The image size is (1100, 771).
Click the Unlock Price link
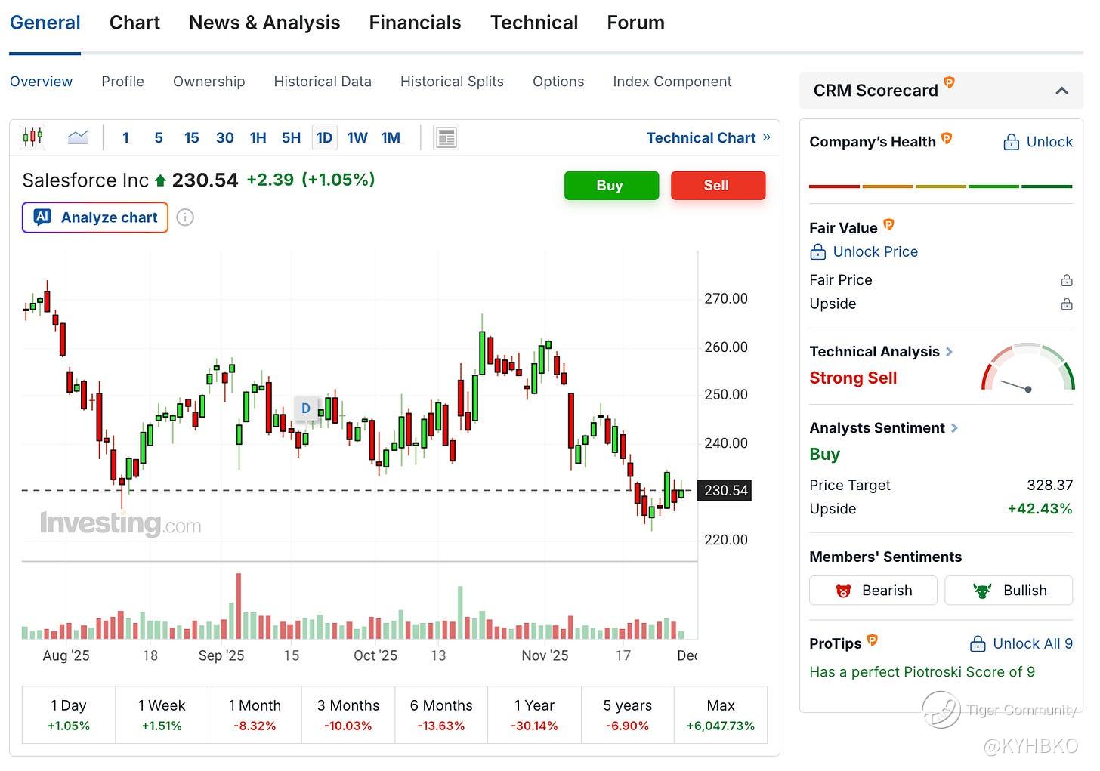pos(864,251)
